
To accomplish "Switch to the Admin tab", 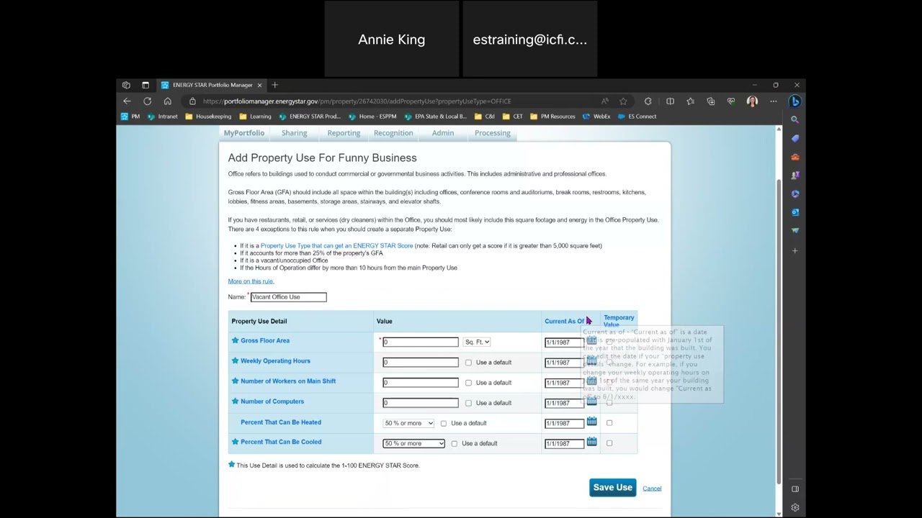I will [443, 133].
